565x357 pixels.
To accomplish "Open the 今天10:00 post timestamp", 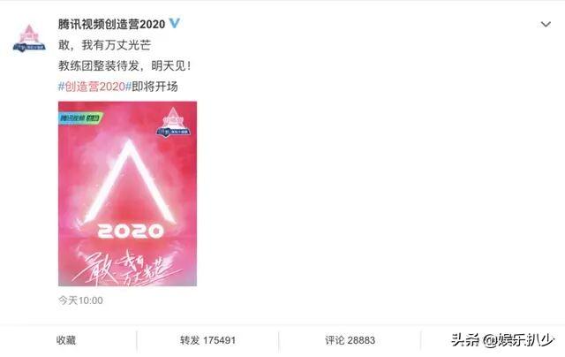I will (x=80, y=300).
